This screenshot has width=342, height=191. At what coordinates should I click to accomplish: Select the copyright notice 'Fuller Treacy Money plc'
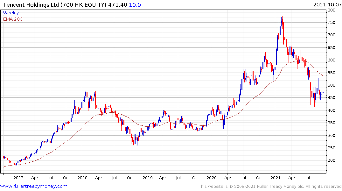coord(280,187)
